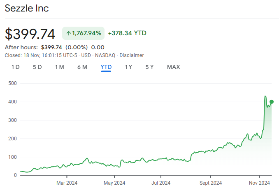Click the selected YTD tab
The height and width of the screenshot is (190, 279).
[106, 67]
